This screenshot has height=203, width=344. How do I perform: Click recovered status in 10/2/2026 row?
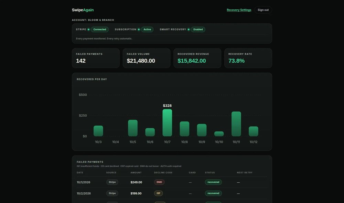[x=213, y=193]
